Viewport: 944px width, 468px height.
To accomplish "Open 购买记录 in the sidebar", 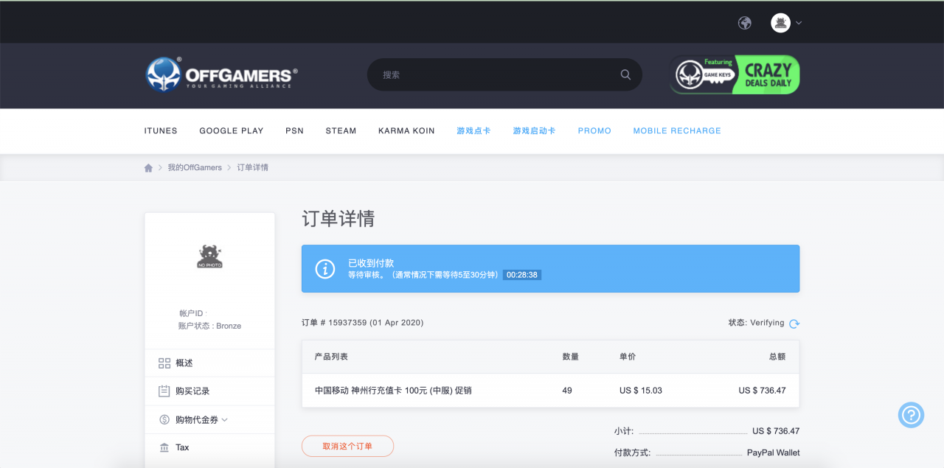I will pos(209,391).
